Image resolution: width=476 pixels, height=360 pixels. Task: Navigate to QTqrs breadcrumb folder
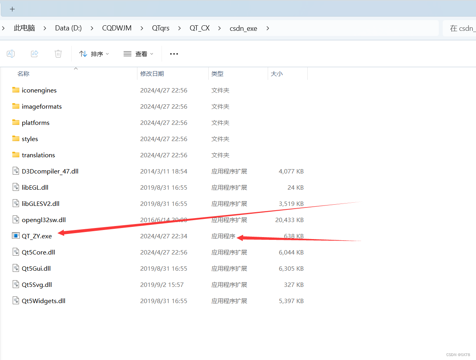click(161, 28)
